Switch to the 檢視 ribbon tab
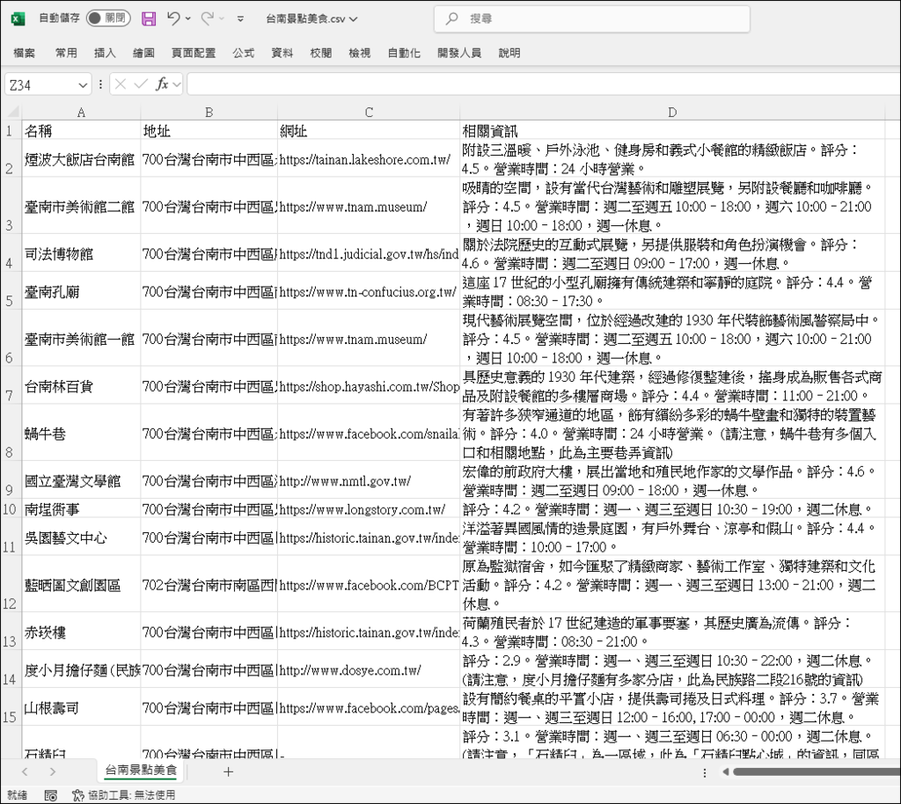901x804 pixels. click(x=360, y=53)
